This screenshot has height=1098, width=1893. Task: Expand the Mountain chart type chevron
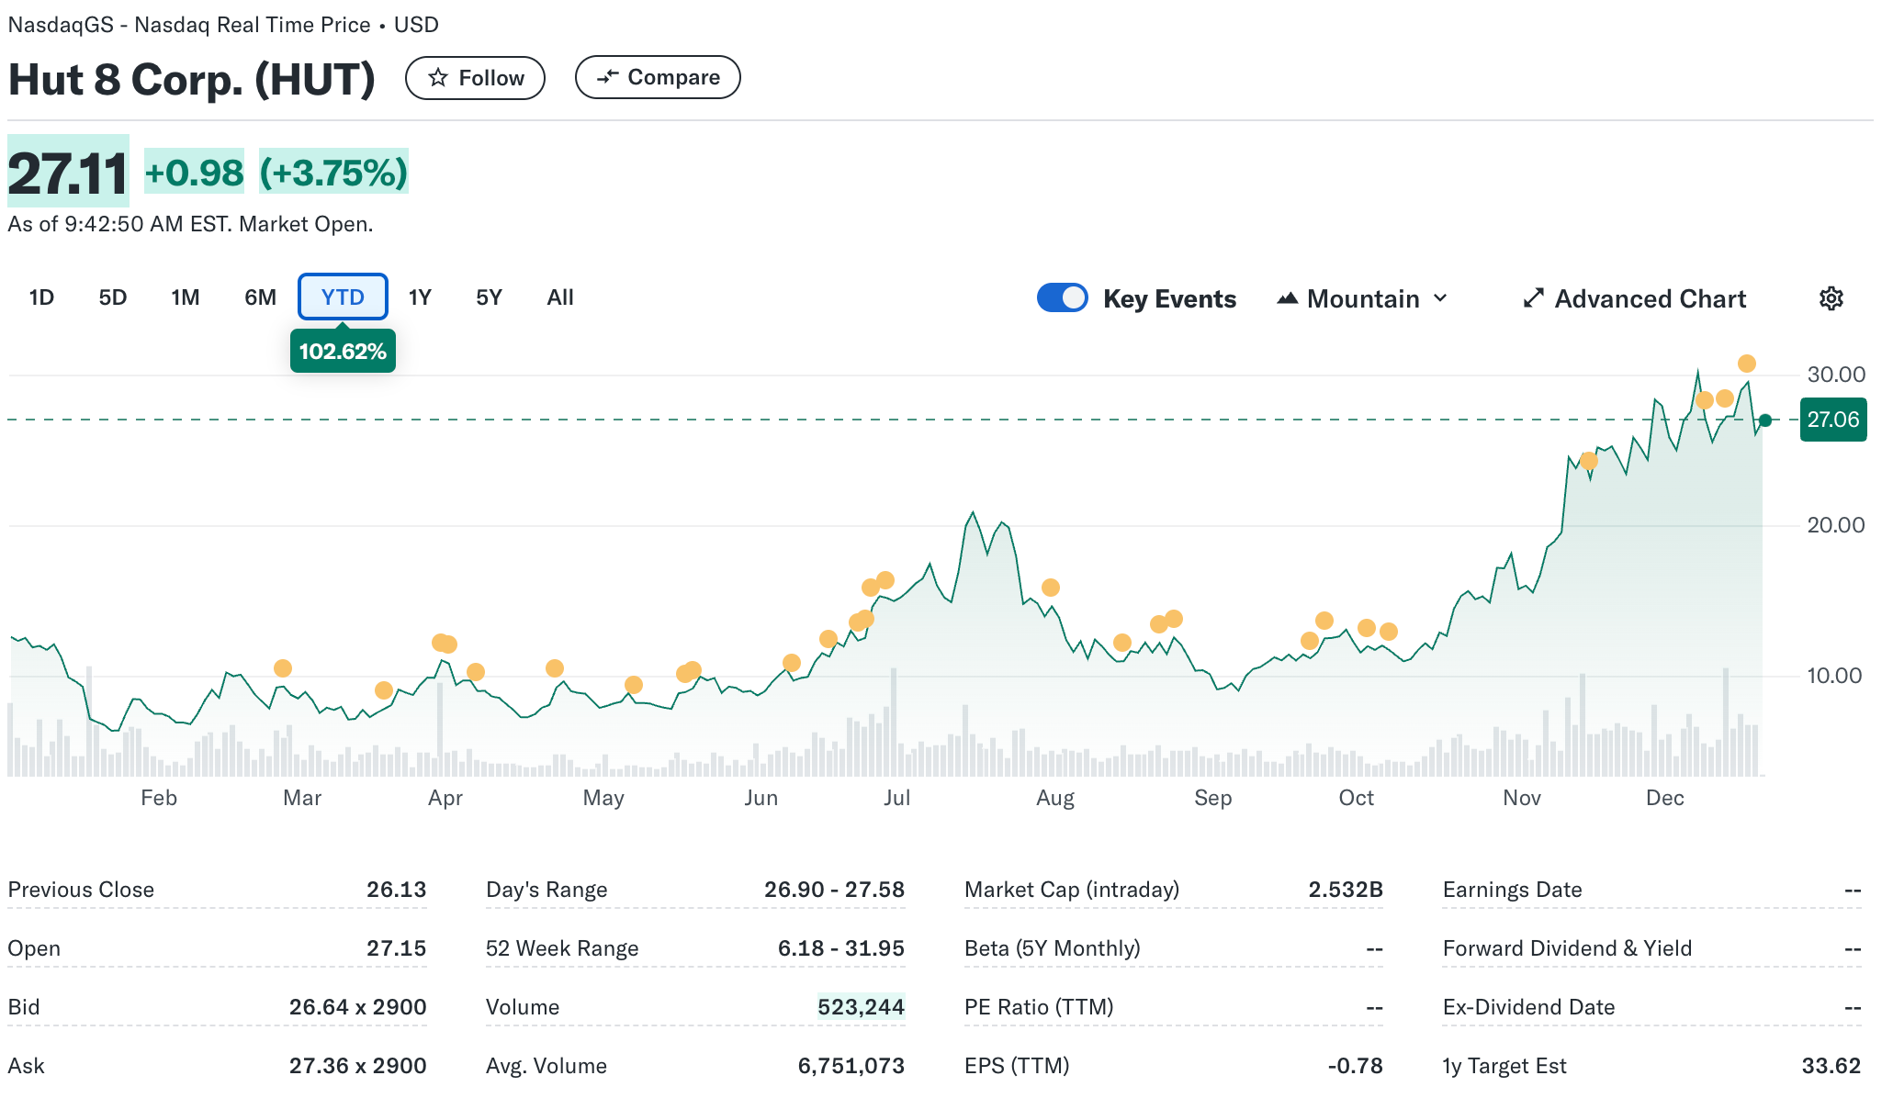tap(1440, 298)
